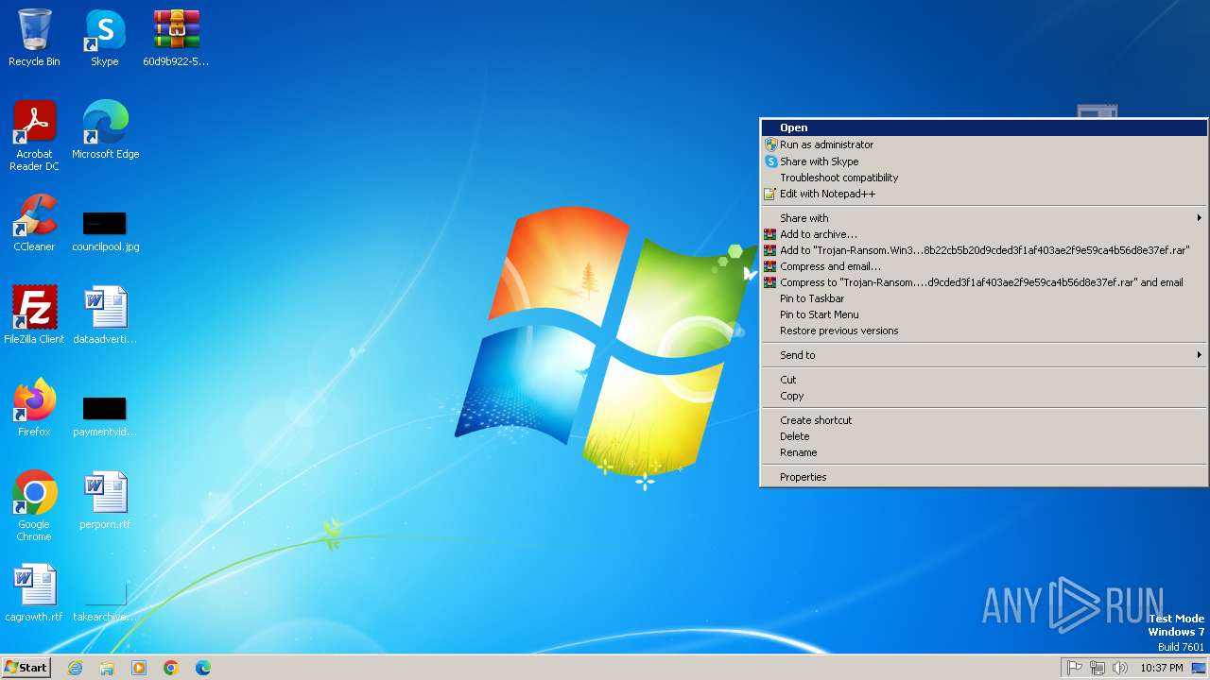Image resolution: width=1210 pixels, height=680 pixels.
Task: Select Compress and email...
Action: 984,266
